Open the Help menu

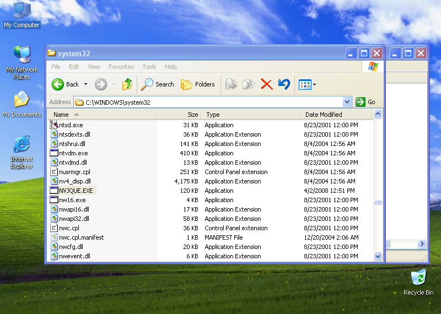[x=171, y=67]
